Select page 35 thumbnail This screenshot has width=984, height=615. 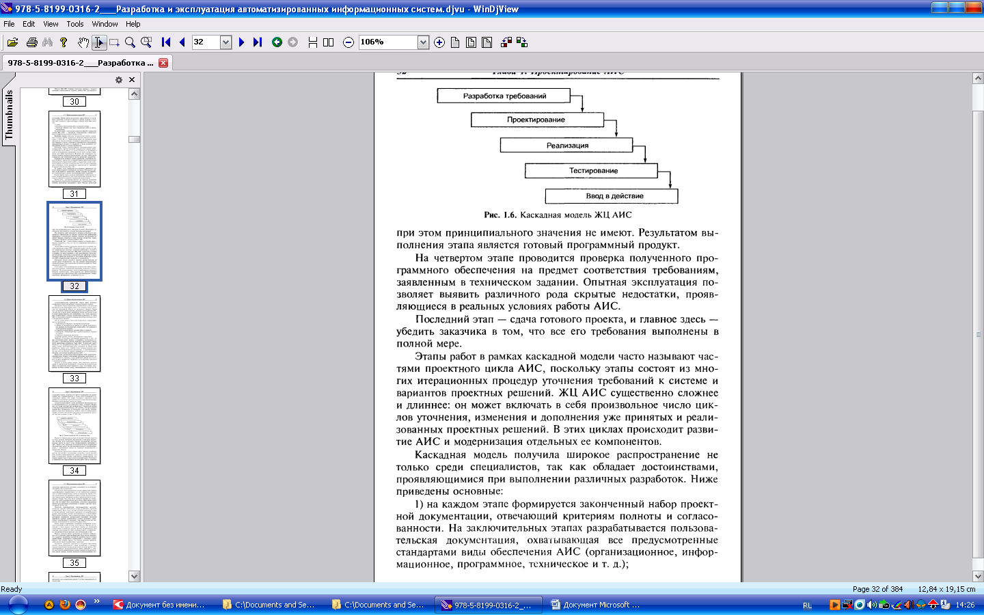click(x=74, y=518)
